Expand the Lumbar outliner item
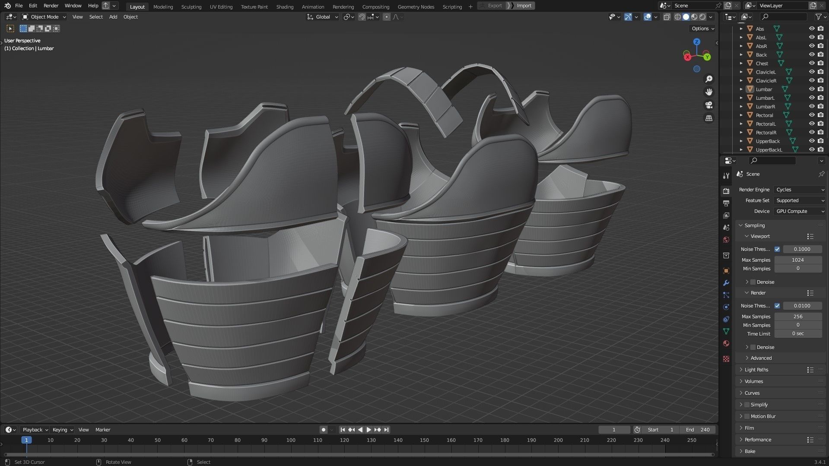 (x=741, y=89)
